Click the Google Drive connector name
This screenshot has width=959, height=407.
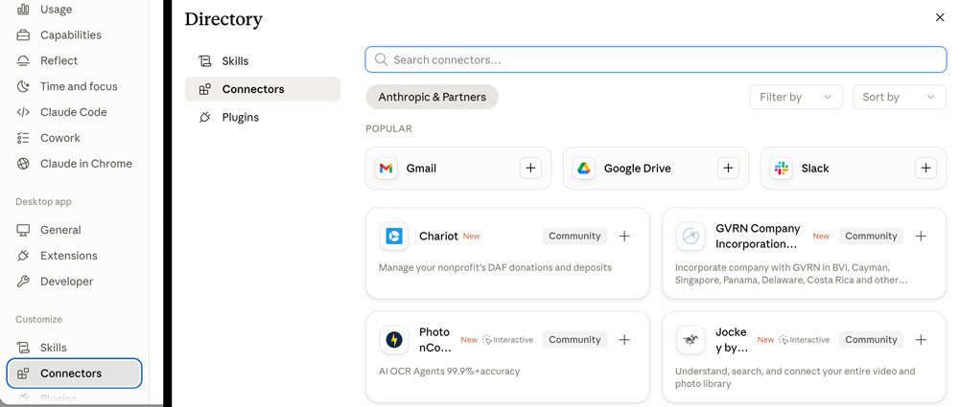click(638, 168)
